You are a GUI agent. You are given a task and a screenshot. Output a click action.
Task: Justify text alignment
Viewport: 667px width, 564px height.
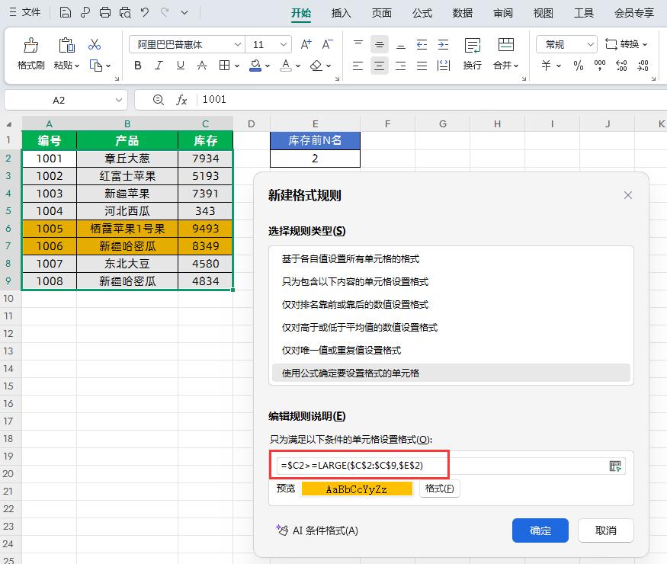click(422, 66)
